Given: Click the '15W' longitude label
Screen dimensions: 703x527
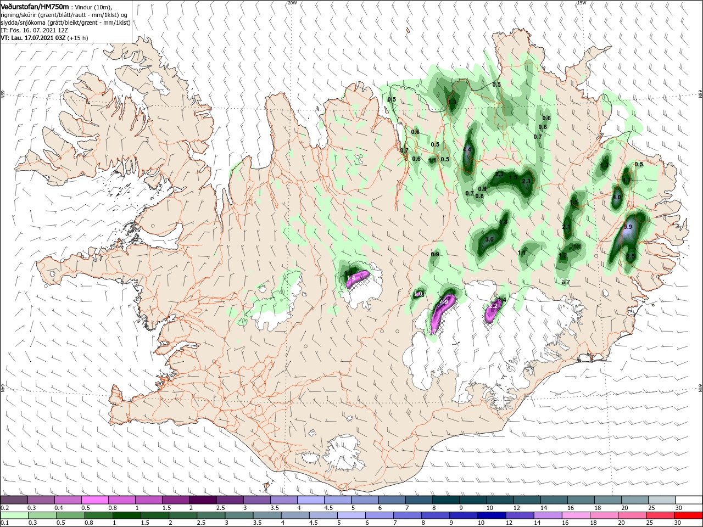Looking at the screenshot, I should tap(581, 3).
